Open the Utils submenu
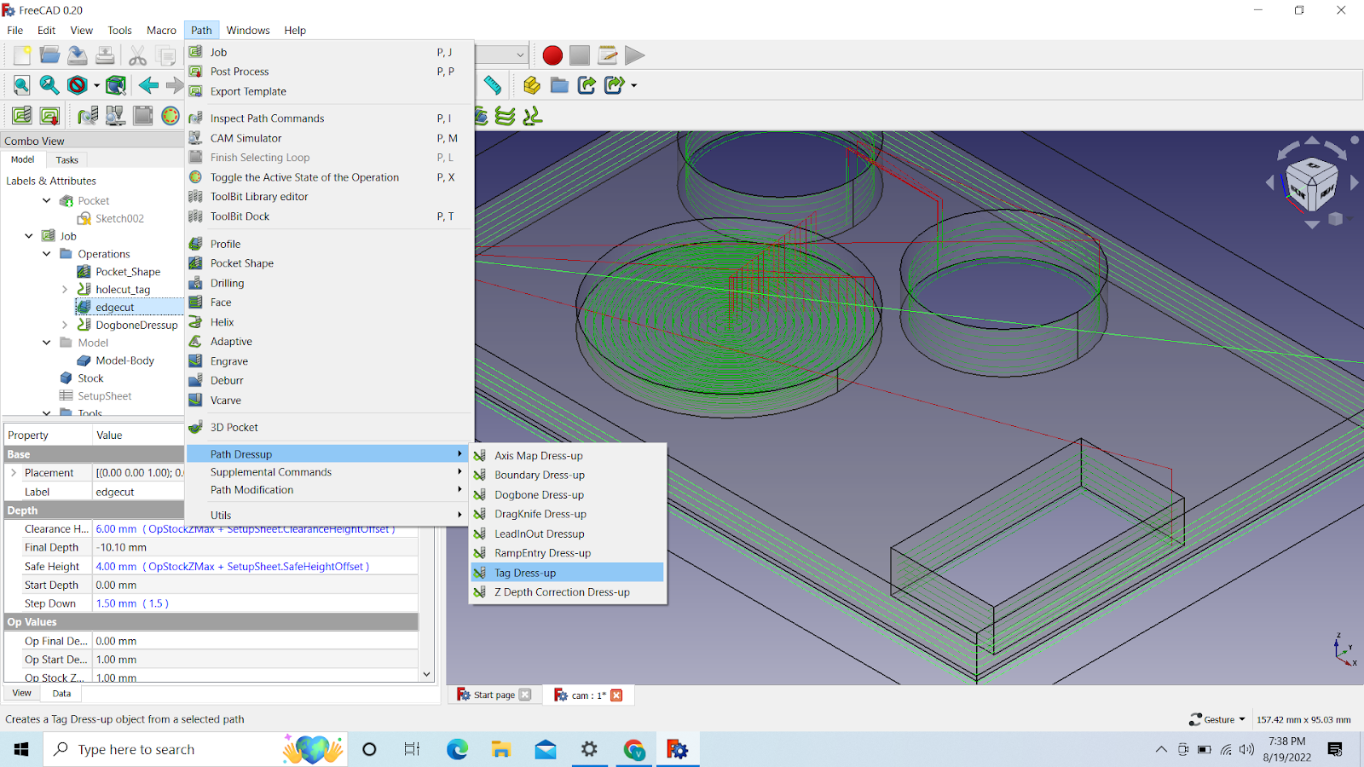The width and height of the screenshot is (1364, 767). [329, 515]
